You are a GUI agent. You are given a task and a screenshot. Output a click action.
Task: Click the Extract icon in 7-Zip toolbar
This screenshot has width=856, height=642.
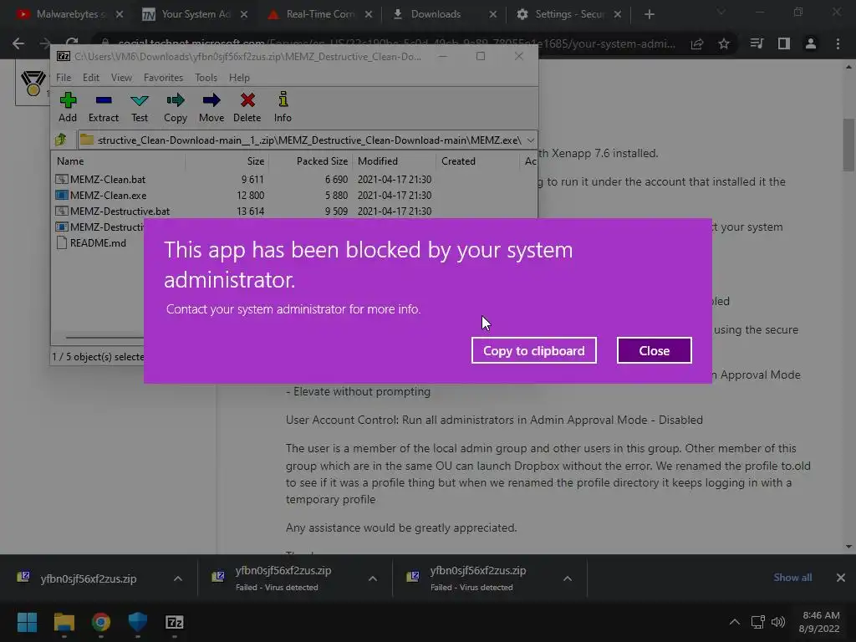[103, 100]
